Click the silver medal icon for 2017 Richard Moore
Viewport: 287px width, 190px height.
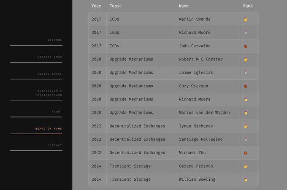tap(246, 32)
